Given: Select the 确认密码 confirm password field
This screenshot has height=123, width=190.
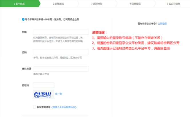Looking at the screenshot, I should [x=61, y=69].
